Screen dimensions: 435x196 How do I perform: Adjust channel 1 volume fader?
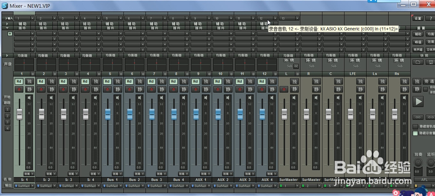pos(20,114)
